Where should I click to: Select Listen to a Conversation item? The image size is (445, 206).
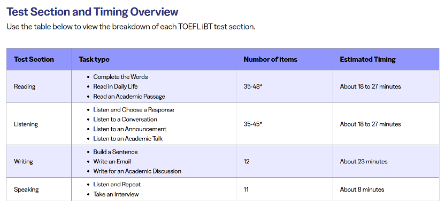(x=125, y=120)
